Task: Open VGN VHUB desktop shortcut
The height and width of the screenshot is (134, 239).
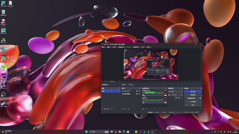Action: [x=3, y=40]
